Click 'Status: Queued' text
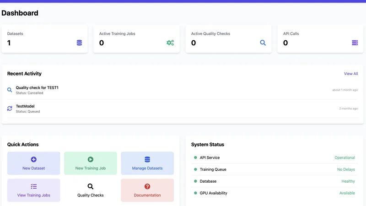The image size is (366, 206). [x=28, y=111]
